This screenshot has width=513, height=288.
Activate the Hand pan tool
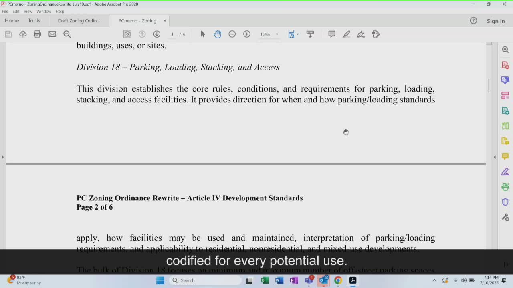click(217, 34)
